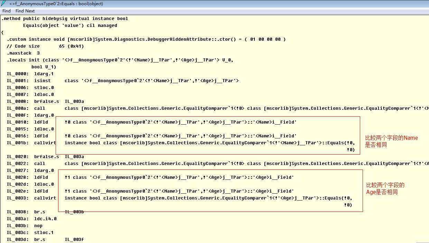Click the IL_0022 call EqualityComparer line
Image resolution: width=429 pixels, height=243 pixels.
click(218, 164)
